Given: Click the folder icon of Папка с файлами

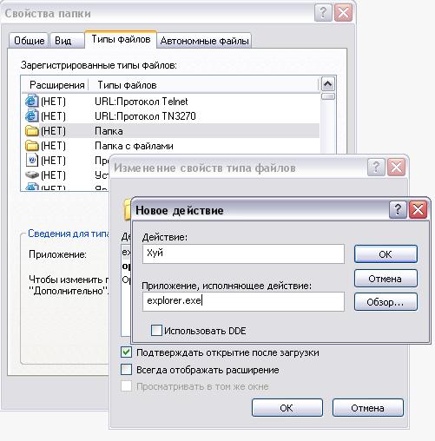Looking at the screenshot, I should coord(32,146).
